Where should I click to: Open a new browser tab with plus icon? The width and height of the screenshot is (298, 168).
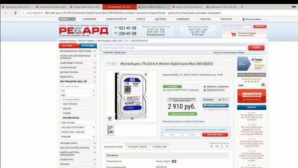click(242, 7)
